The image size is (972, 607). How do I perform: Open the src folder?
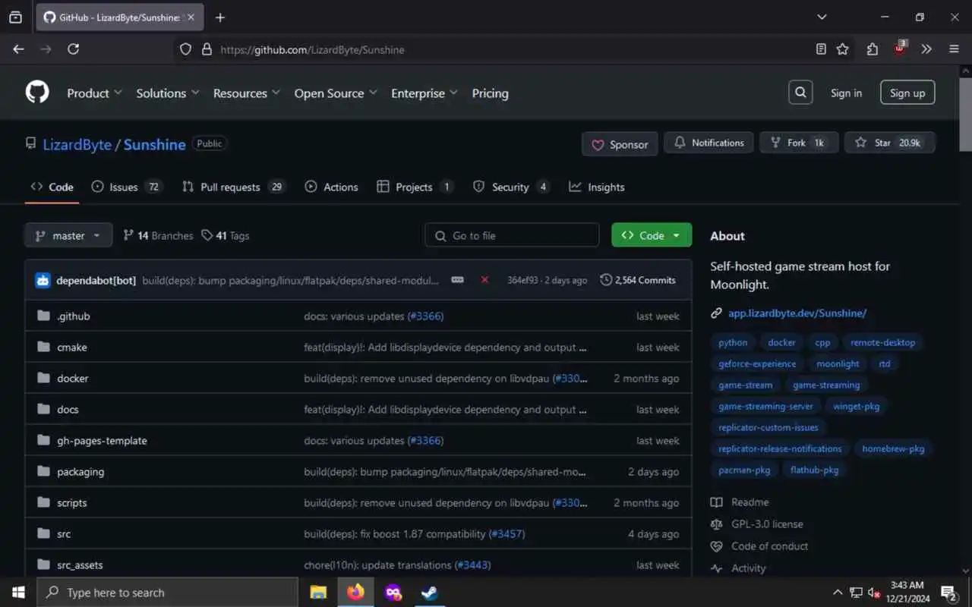[x=64, y=533]
